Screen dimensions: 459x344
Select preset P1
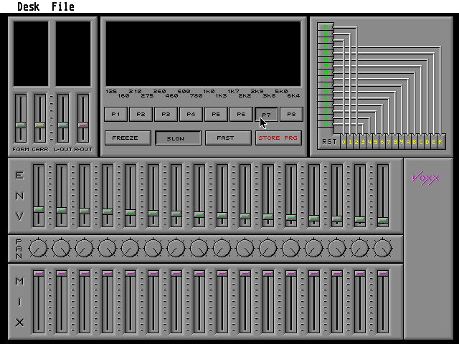point(116,115)
